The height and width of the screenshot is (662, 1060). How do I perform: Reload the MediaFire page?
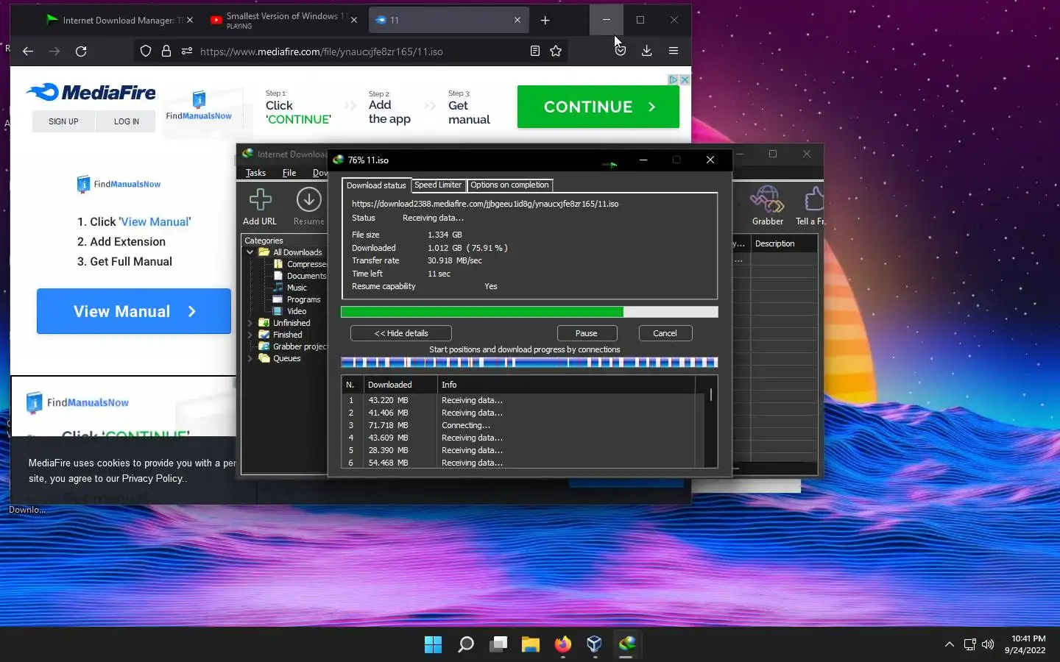[x=81, y=51]
